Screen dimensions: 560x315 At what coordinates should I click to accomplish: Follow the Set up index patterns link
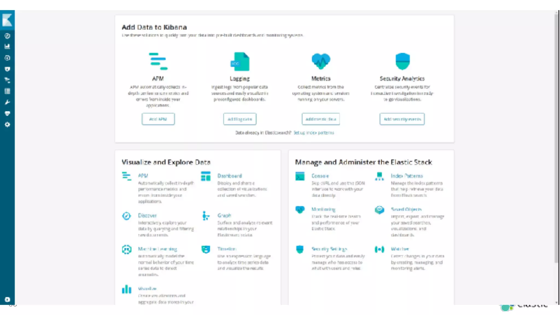click(314, 133)
